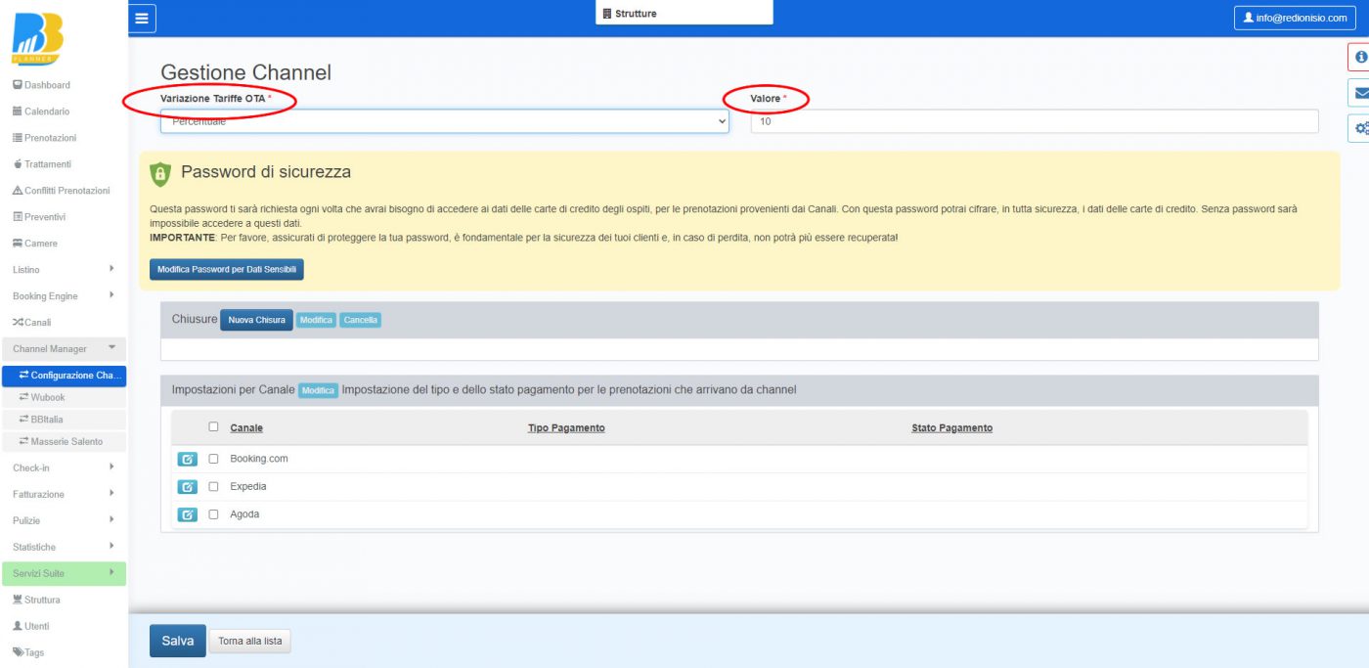The height and width of the screenshot is (668, 1369).
Task: Expand the Listino submenu
Action: [64, 270]
